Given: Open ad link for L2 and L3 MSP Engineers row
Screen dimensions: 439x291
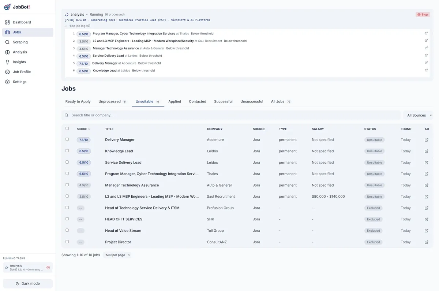Looking at the screenshot, I should pos(426,197).
